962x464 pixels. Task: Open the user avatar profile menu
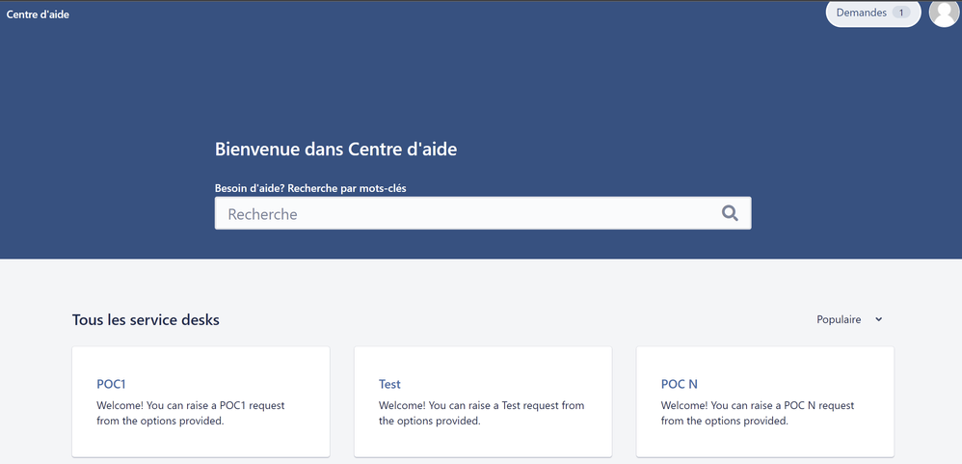pos(945,13)
